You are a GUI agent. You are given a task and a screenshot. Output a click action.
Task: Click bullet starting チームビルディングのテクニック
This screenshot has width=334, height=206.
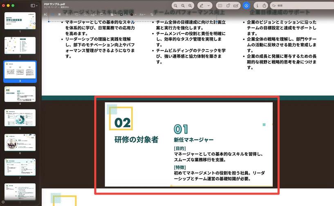pos(191,56)
